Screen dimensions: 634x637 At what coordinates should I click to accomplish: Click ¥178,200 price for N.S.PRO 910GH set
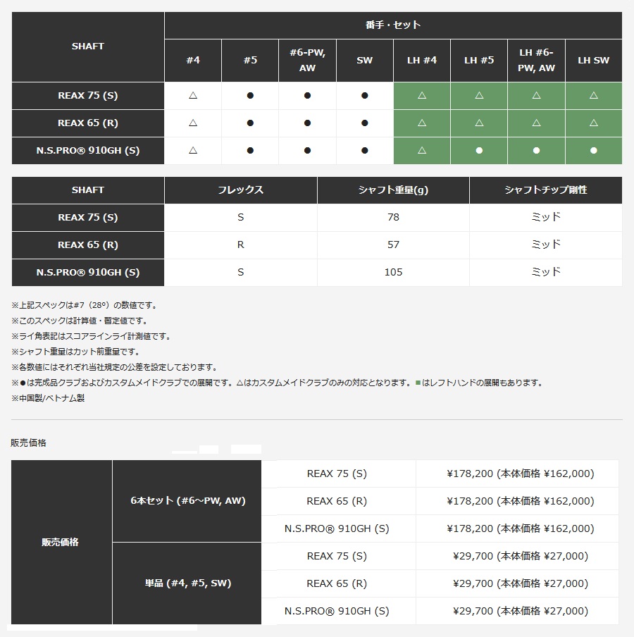pyautogui.click(x=521, y=528)
